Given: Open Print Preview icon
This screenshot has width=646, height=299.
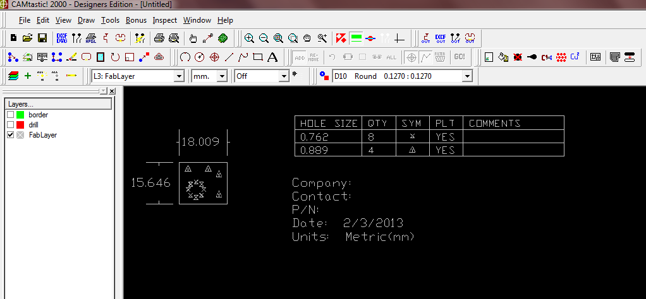Looking at the screenshot, I should 174,38.
